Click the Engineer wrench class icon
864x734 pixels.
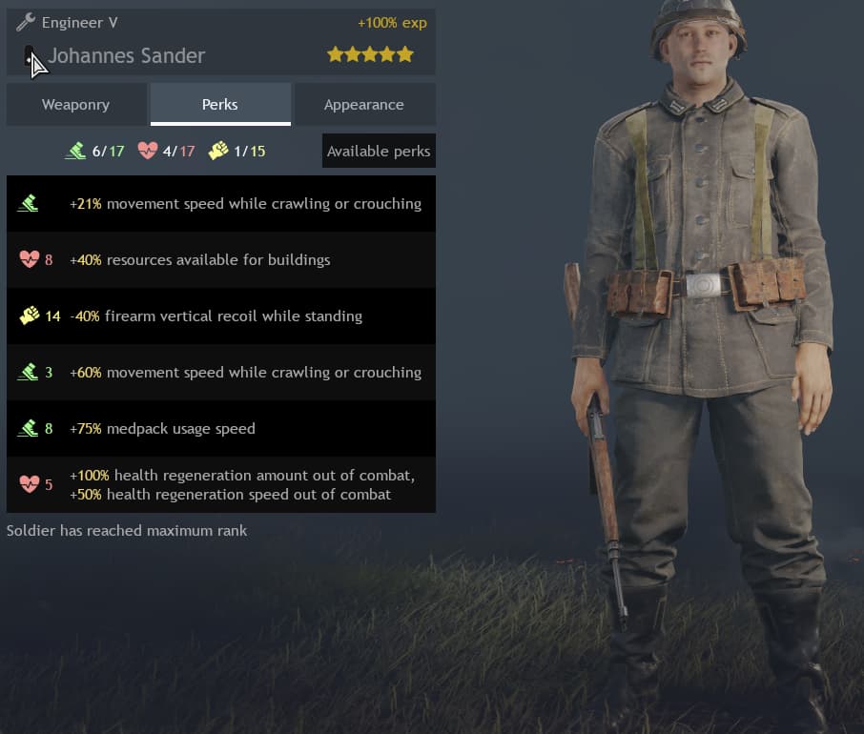(x=25, y=23)
